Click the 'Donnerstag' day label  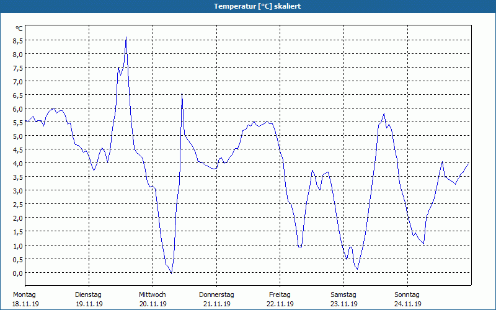point(216,295)
